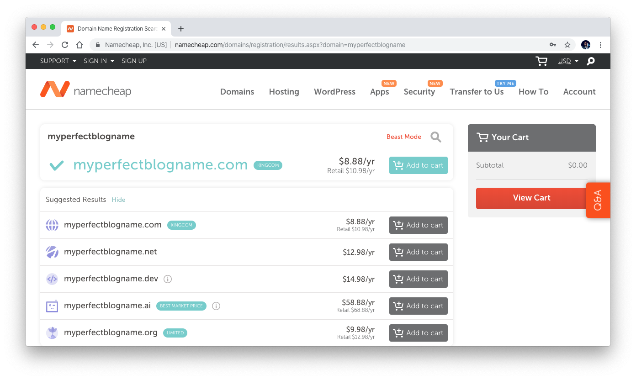Add myperfectblogname.dev to cart

click(419, 279)
